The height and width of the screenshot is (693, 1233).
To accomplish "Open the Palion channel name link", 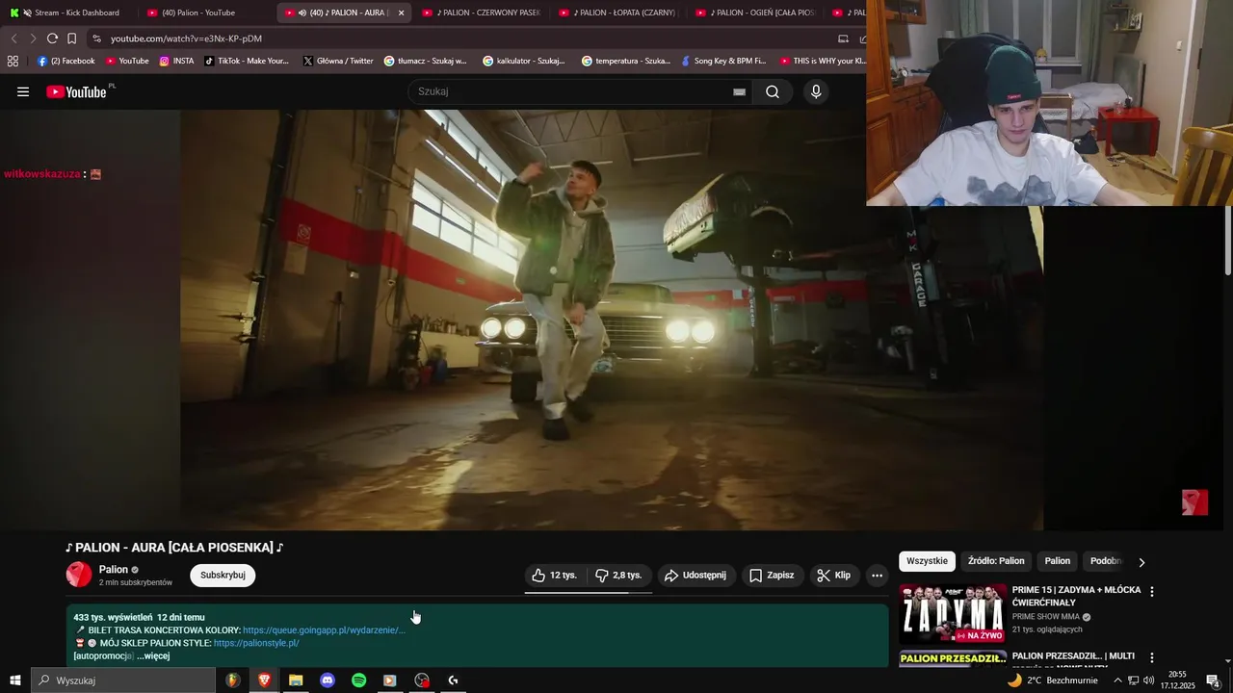I will point(114,570).
